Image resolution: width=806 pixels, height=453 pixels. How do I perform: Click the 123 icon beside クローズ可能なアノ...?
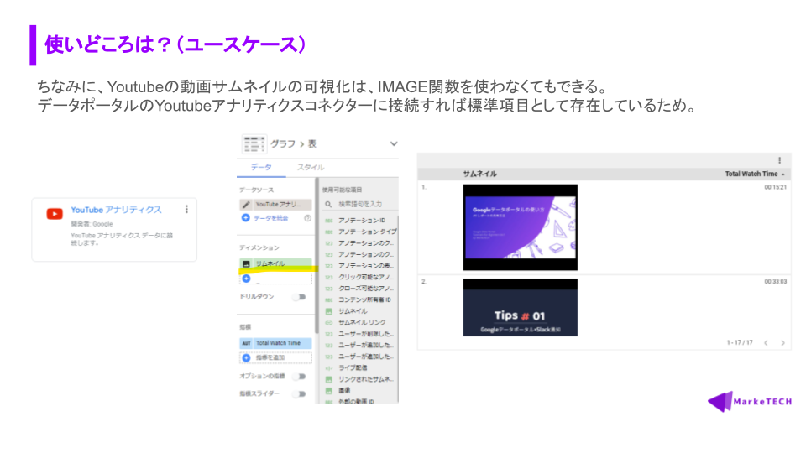[x=329, y=289]
